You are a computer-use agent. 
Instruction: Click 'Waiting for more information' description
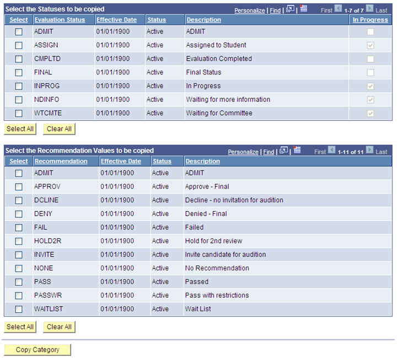[x=228, y=100]
